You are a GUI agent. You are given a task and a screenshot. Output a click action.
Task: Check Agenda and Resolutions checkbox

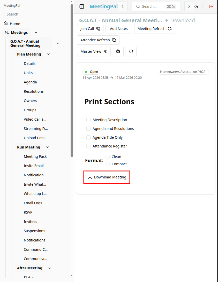tap(88, 129)
